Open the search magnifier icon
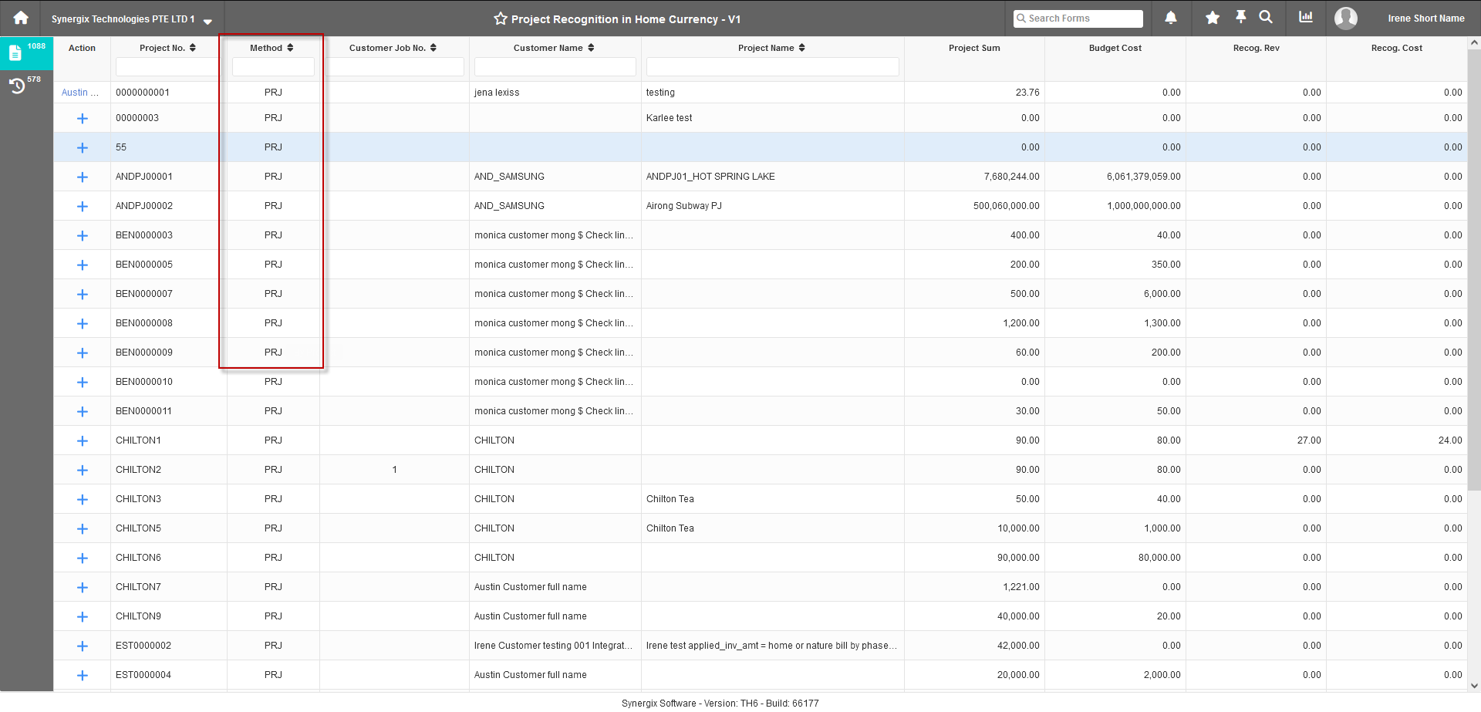The width and height of the screenshot is (1481, 712). point(1266,18)
